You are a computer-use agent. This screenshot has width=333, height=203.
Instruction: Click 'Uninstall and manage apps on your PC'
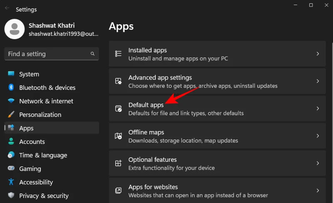pyautogui.click(x=178, y=59)
